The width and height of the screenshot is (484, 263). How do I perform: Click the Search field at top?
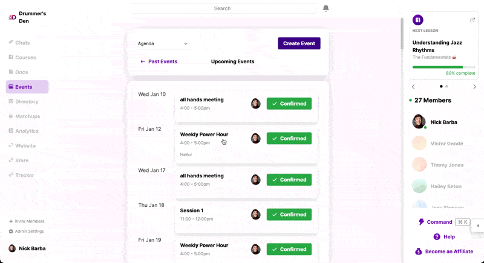point(223,8)
